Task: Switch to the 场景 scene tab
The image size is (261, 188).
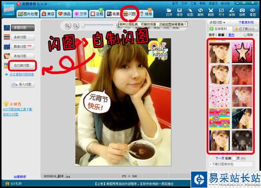Action: pos(113,14)
